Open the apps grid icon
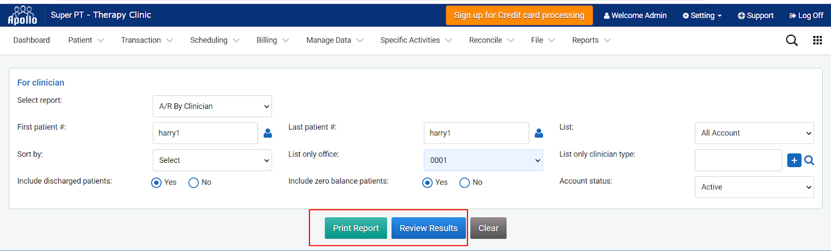831x251 pixels. (817, 40)
